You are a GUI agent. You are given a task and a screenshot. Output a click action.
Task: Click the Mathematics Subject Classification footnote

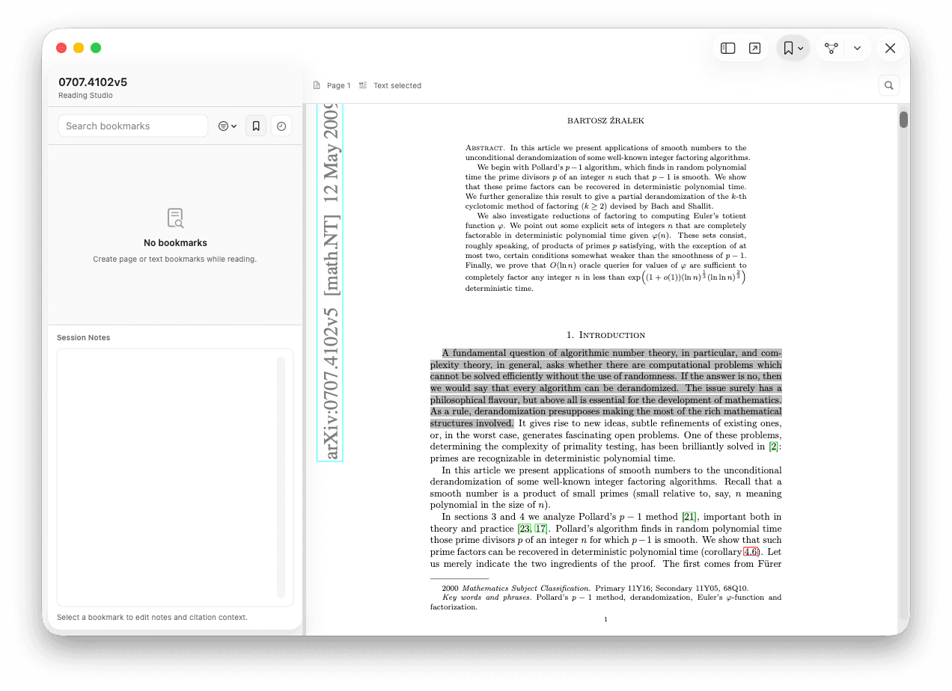coord(595,589)
